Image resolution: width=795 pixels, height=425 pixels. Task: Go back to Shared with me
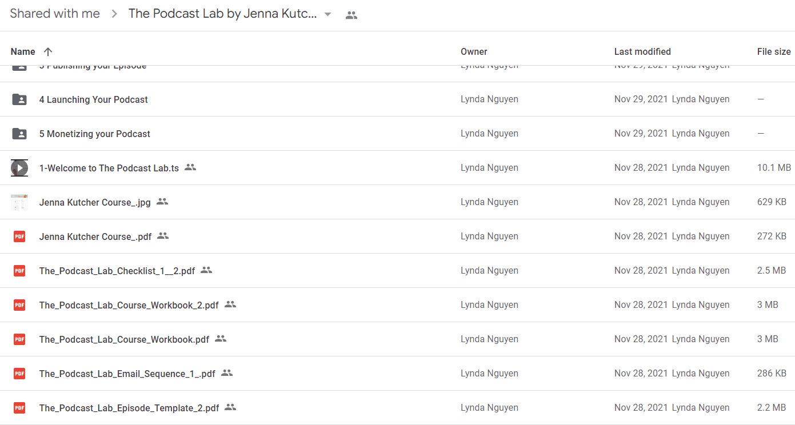tap(55, 14)
